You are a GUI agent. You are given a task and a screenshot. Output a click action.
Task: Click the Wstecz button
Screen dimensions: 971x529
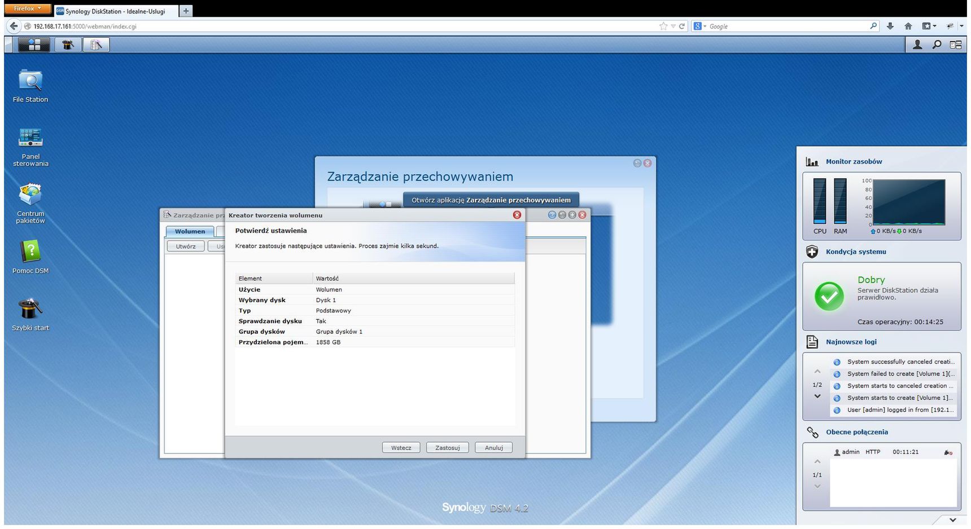pyautogui.click(x=401, y=448)
